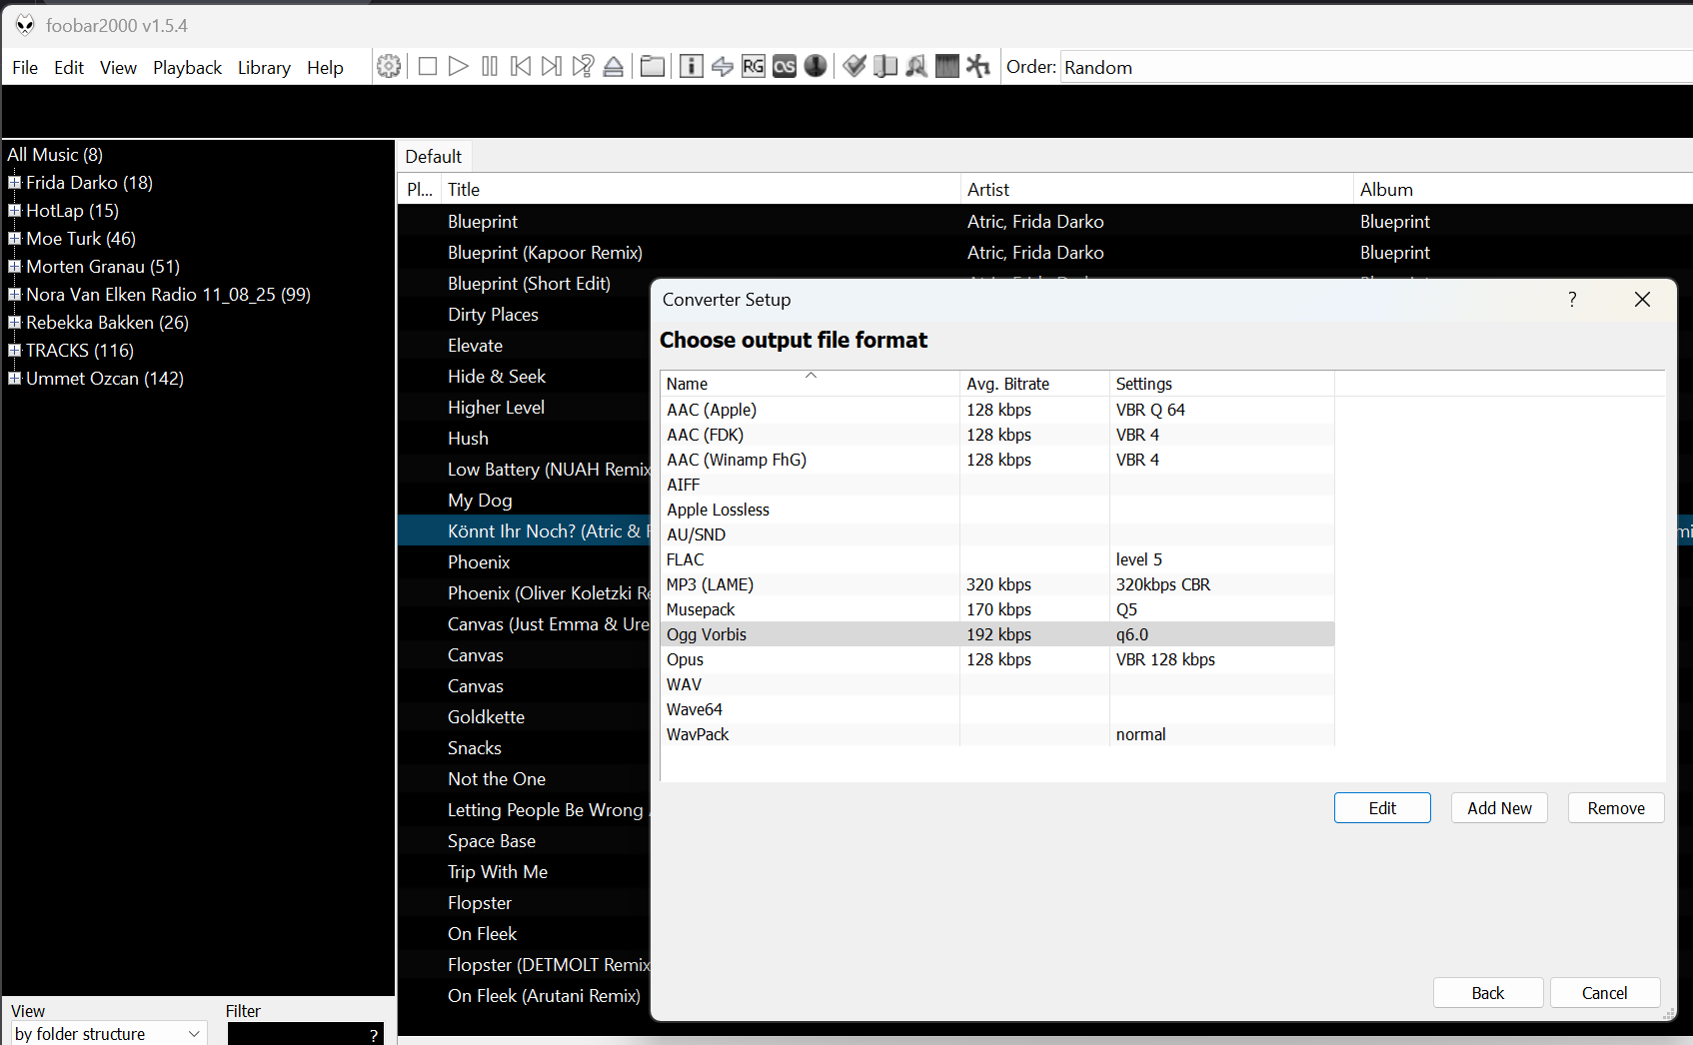The height and width of the screenshot is (1045, 1693).
Task: Click the RG ReplayGain icon
Action: (753, 66)
